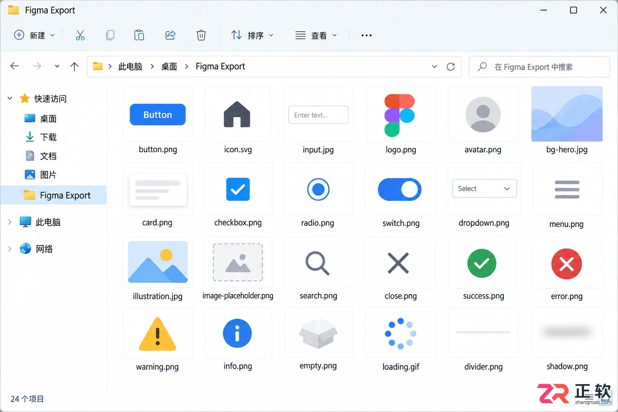Screen dimensions: 618x412
Task: Click the Delete trash icon
Action: coord(201,35)
